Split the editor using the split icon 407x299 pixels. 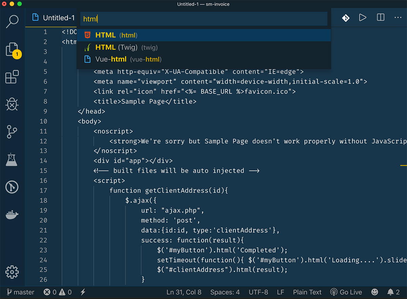coord(380,18)
